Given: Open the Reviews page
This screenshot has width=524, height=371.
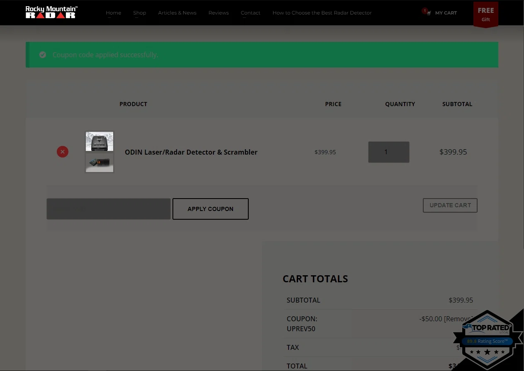Looking at the screenshot, I should pos(218,13).
